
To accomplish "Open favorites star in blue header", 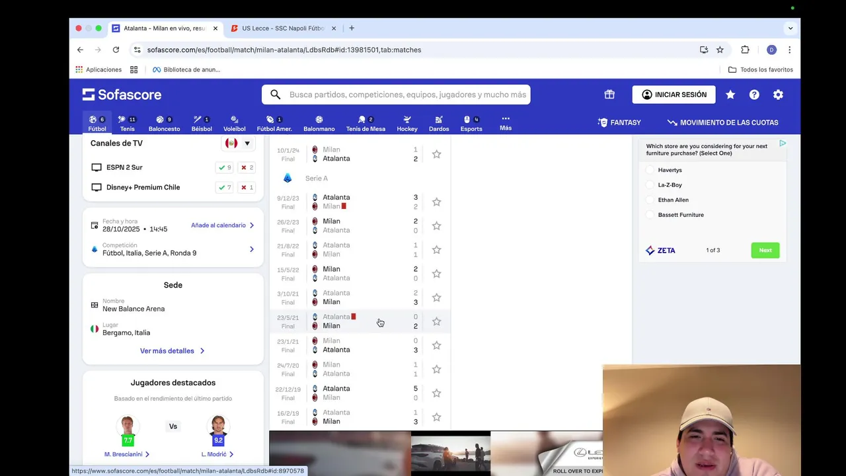I will (x=730, y=95).
